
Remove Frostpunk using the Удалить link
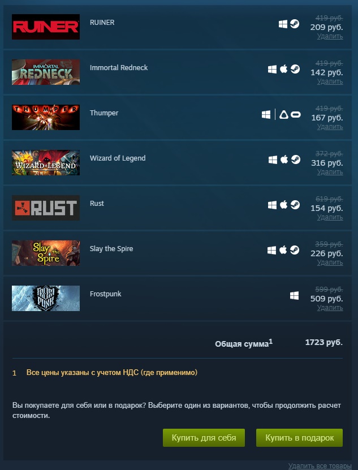(330, 308)
